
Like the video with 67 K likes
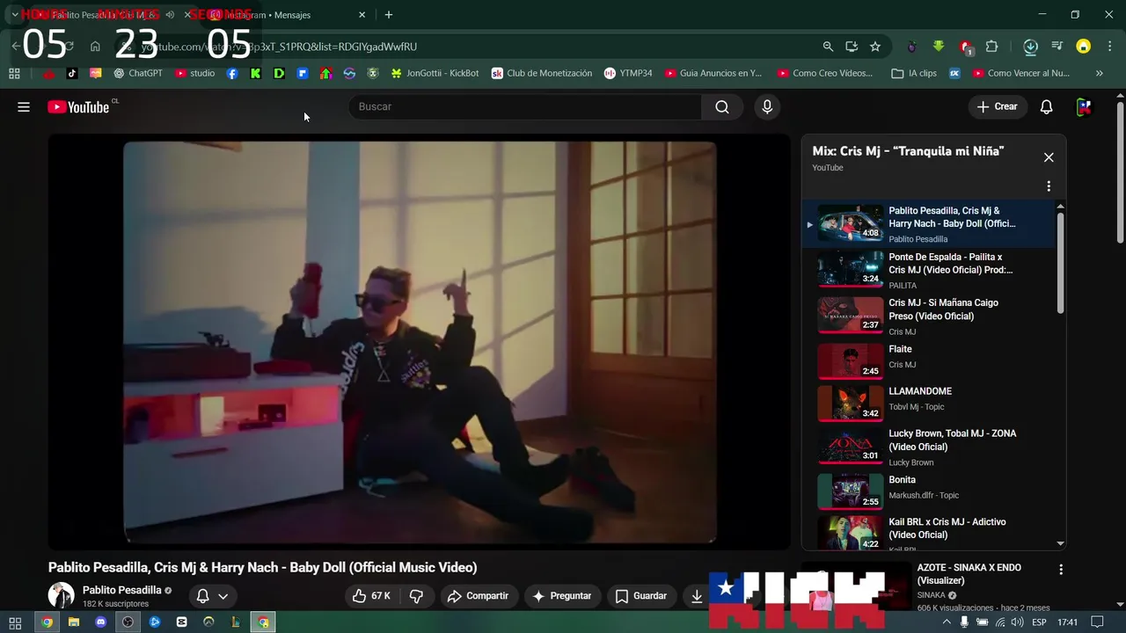point(371,596)
